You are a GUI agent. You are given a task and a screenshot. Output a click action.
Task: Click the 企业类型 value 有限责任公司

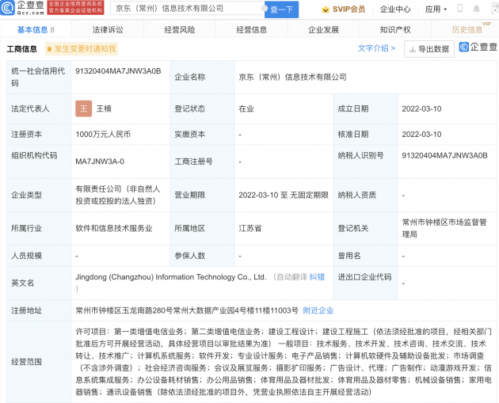point(118,195)
